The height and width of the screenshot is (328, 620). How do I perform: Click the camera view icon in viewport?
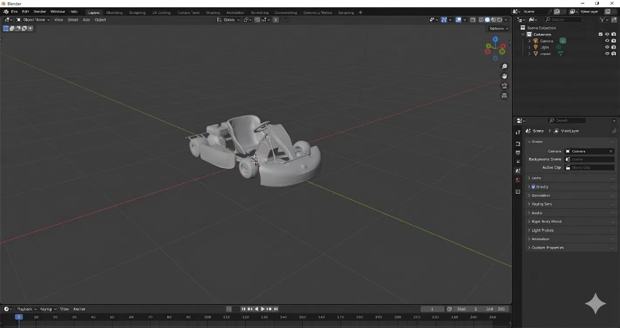[x=504, y=86]
